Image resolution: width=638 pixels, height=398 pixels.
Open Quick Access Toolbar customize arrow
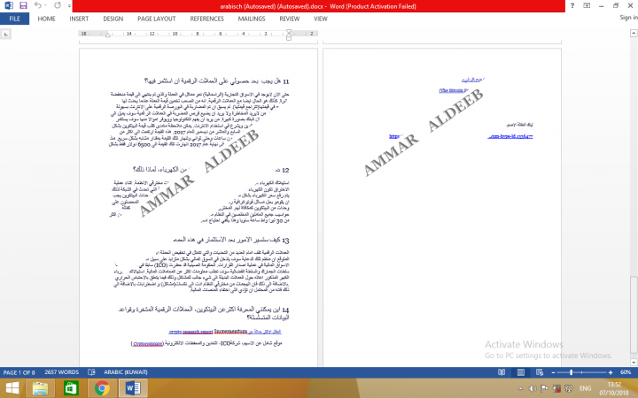point(70,6)
